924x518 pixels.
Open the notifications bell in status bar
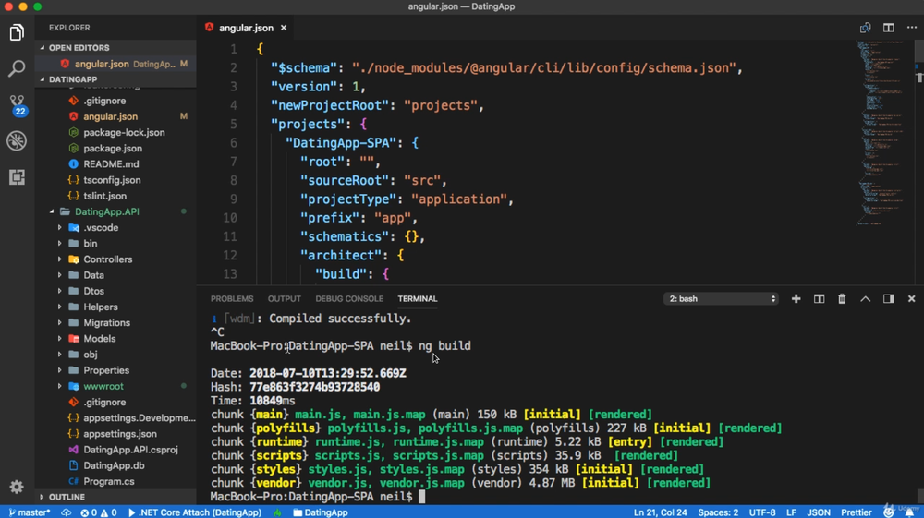[910, 512]
